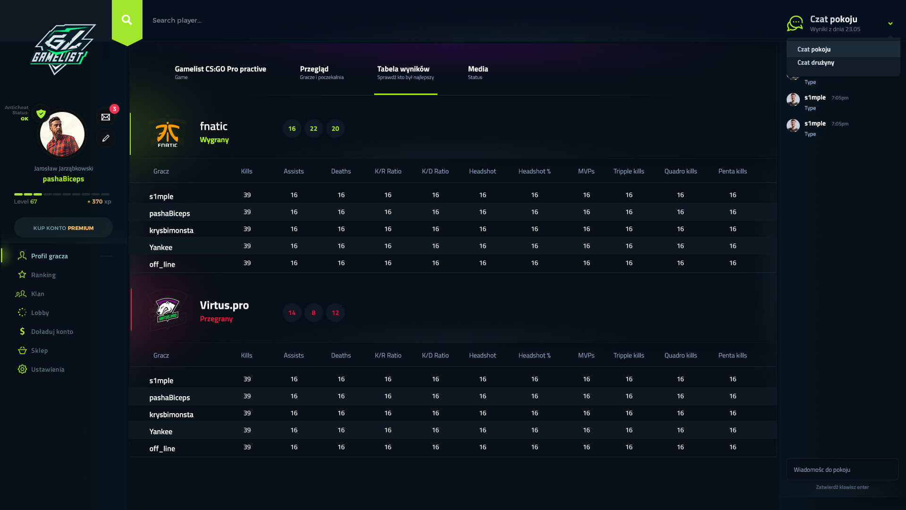This screenshot has height=510, width=906.
Task: Focus the Wiadomość do pokoju input
Action: [842, 469]
